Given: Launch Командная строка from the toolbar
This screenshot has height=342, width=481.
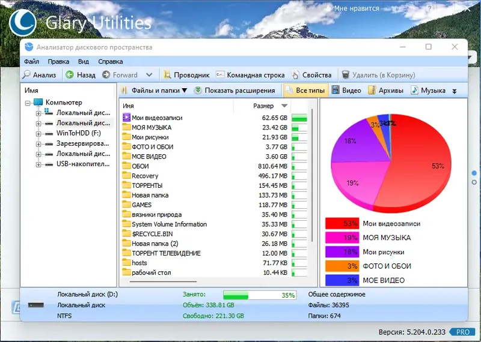Looking at the screenshot, I should (250, 75).
